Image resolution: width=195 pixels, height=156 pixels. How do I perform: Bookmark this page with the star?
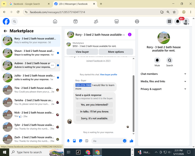point(174,12)
